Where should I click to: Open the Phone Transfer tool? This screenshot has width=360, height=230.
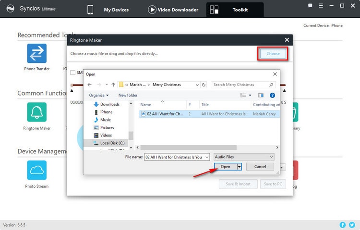point(37,53)
